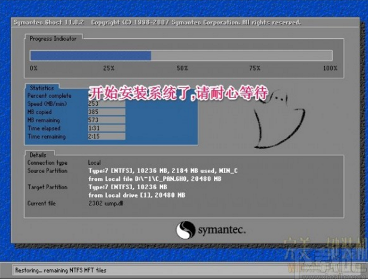Click the 'from Local drive [1], 20480 MB' line

click(137, 195)
